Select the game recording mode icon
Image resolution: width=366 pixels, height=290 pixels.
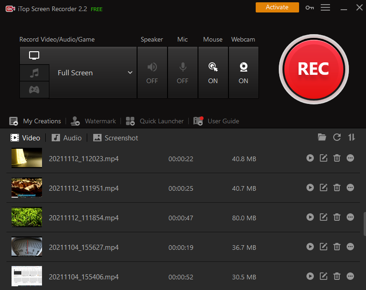(34, 90)
